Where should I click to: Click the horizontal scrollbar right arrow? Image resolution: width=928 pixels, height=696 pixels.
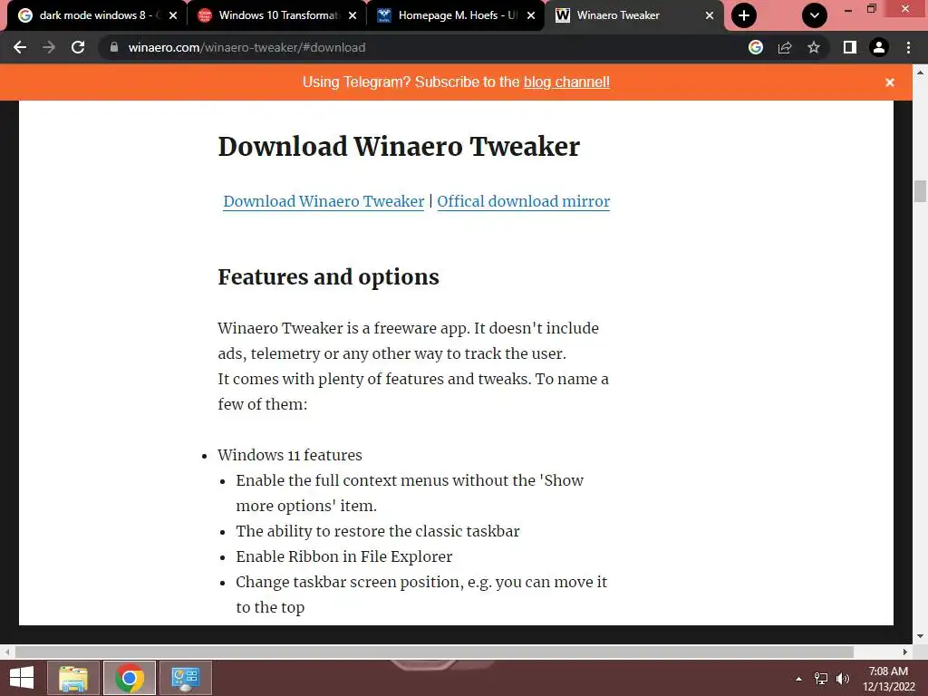[x=905, y=652]
